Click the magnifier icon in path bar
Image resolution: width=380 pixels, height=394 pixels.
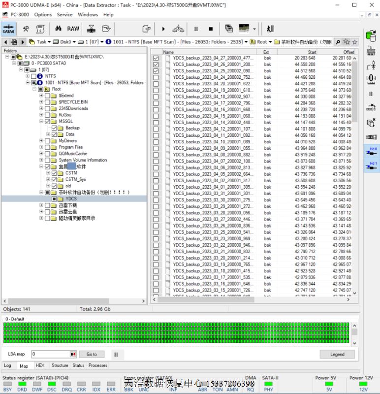coord(338,42)
